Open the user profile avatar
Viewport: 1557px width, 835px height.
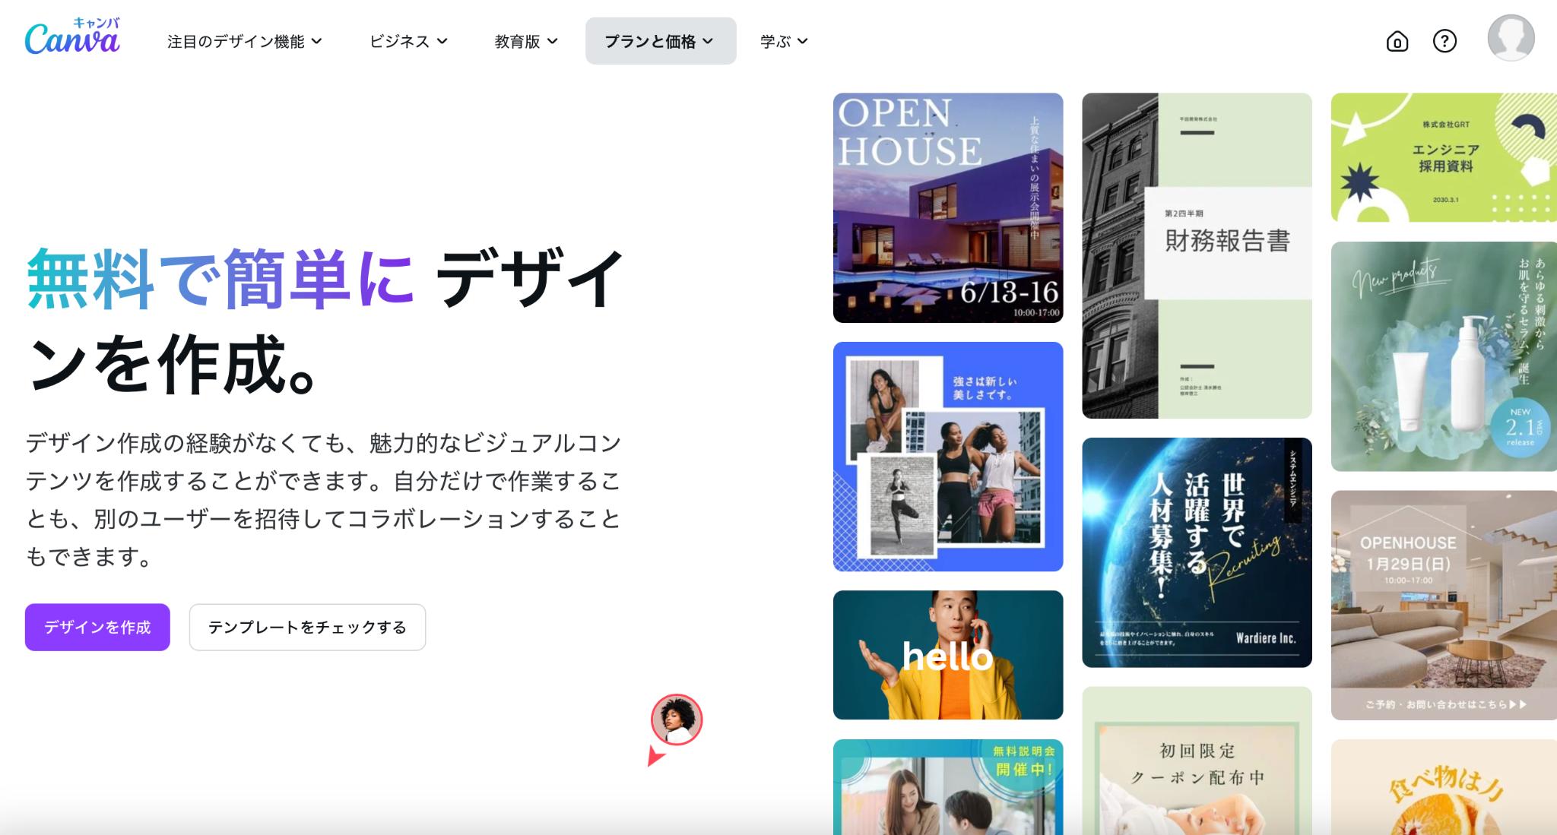pyautogui.click(x=1511, y=38)
